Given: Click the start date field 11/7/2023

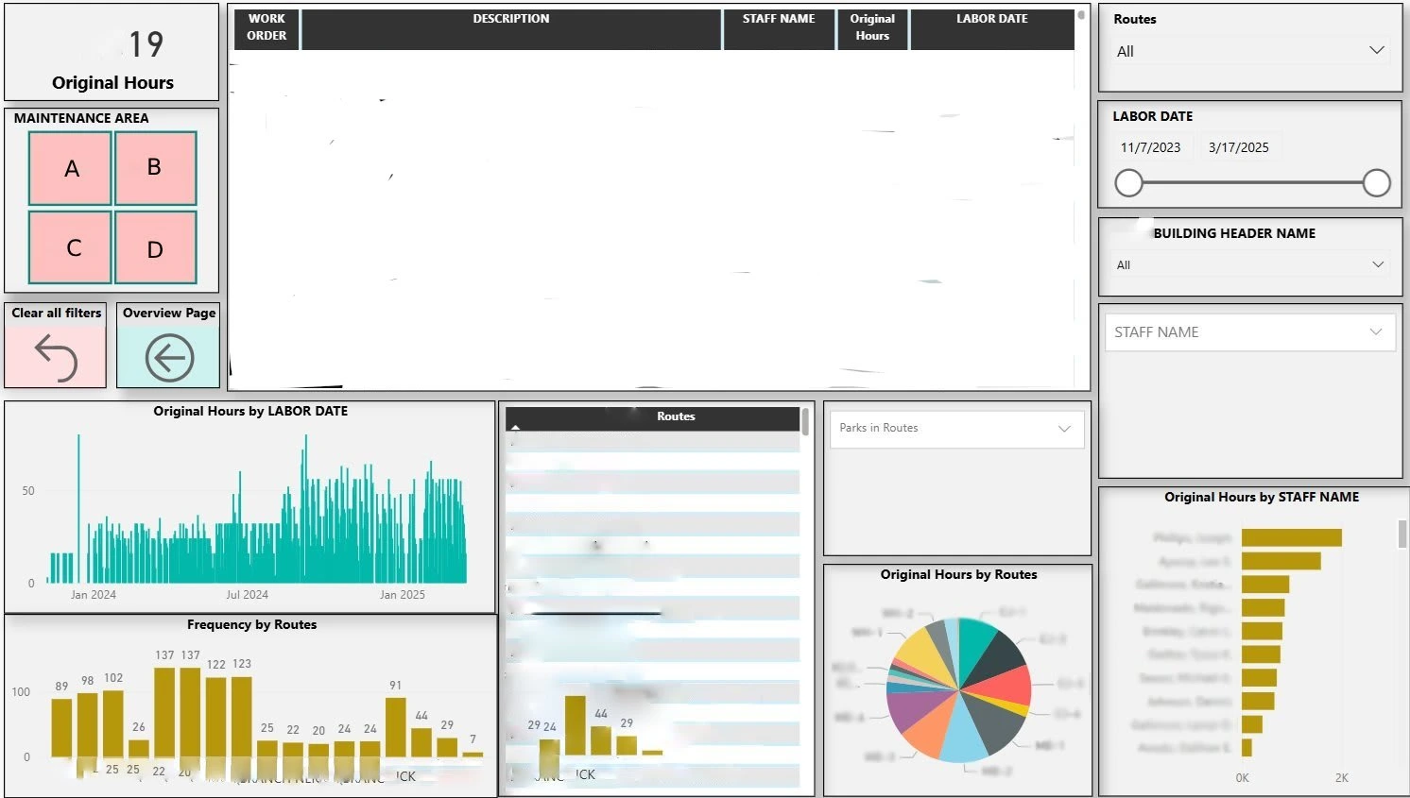Looking at the screenshot, I should pyautogui.click(x=1150, y=147).
